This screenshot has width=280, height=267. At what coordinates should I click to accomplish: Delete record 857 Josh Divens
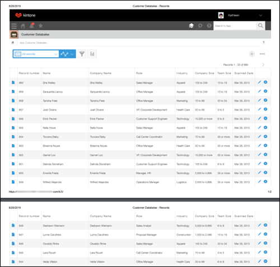265,109
